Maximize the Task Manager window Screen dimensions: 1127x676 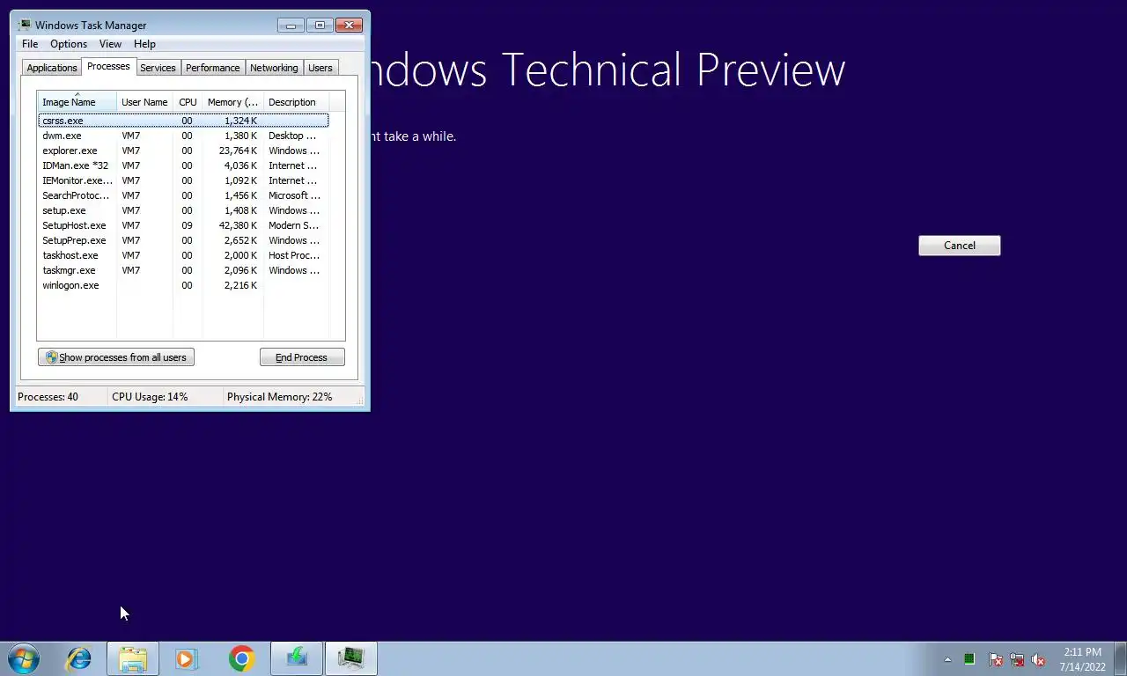(x=320, y=25)
